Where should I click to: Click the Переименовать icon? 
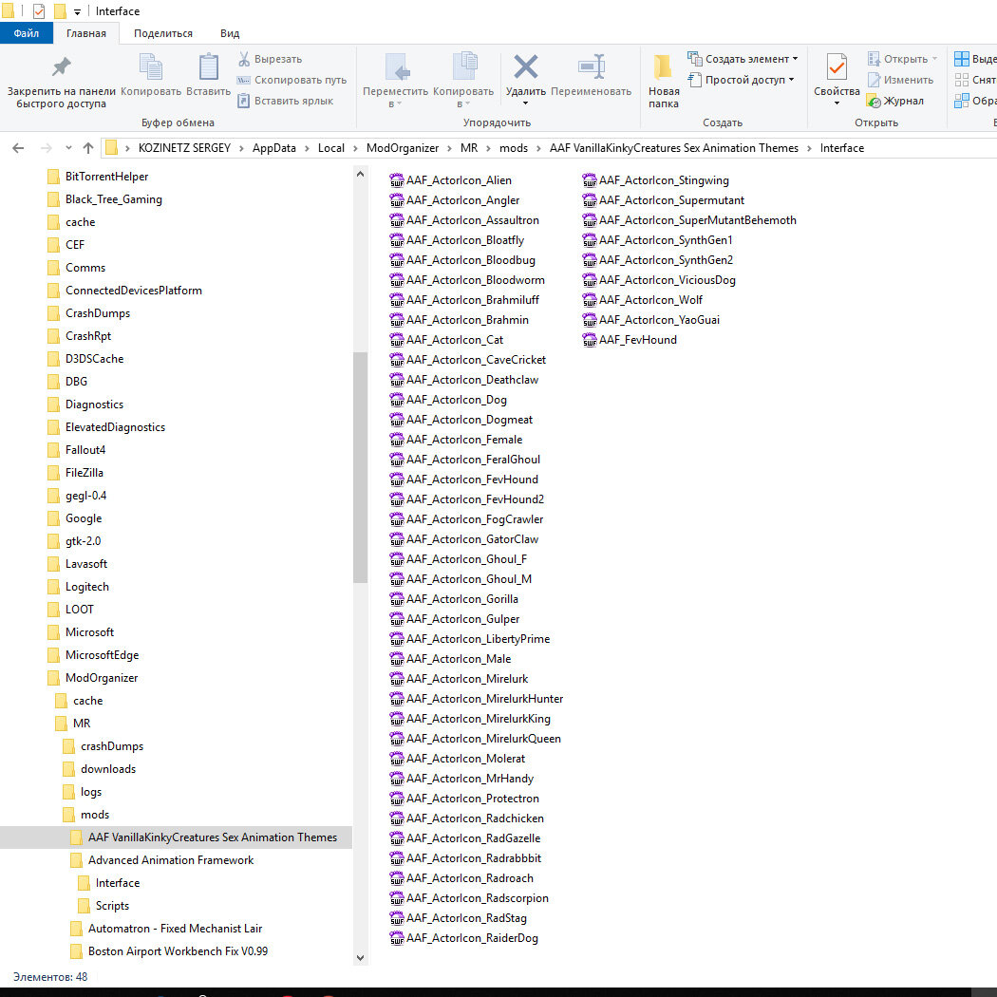tap(592, 66)
